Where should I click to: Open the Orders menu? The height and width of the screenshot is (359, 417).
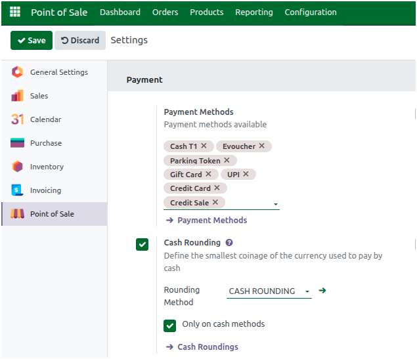(165, 12)
